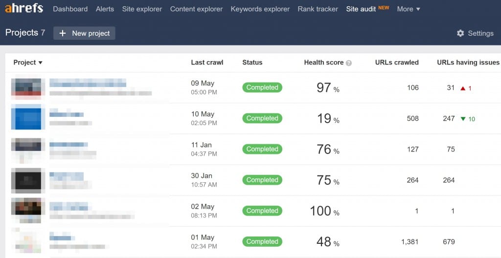The height and width of the screenshot is (258, 501).
Task: Click Completed badge for 01 May crawl
Action: [x=262, y=242]
